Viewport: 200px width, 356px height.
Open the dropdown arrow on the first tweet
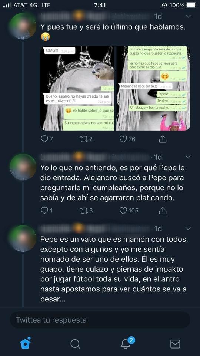(x=188, y=16)
